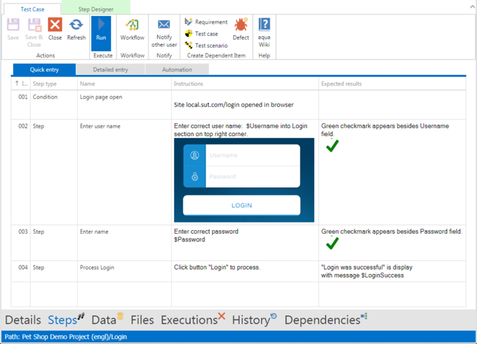Screen dimensions: 477x344
Task: Sort by the Step type column header
Action: (53, 84)
